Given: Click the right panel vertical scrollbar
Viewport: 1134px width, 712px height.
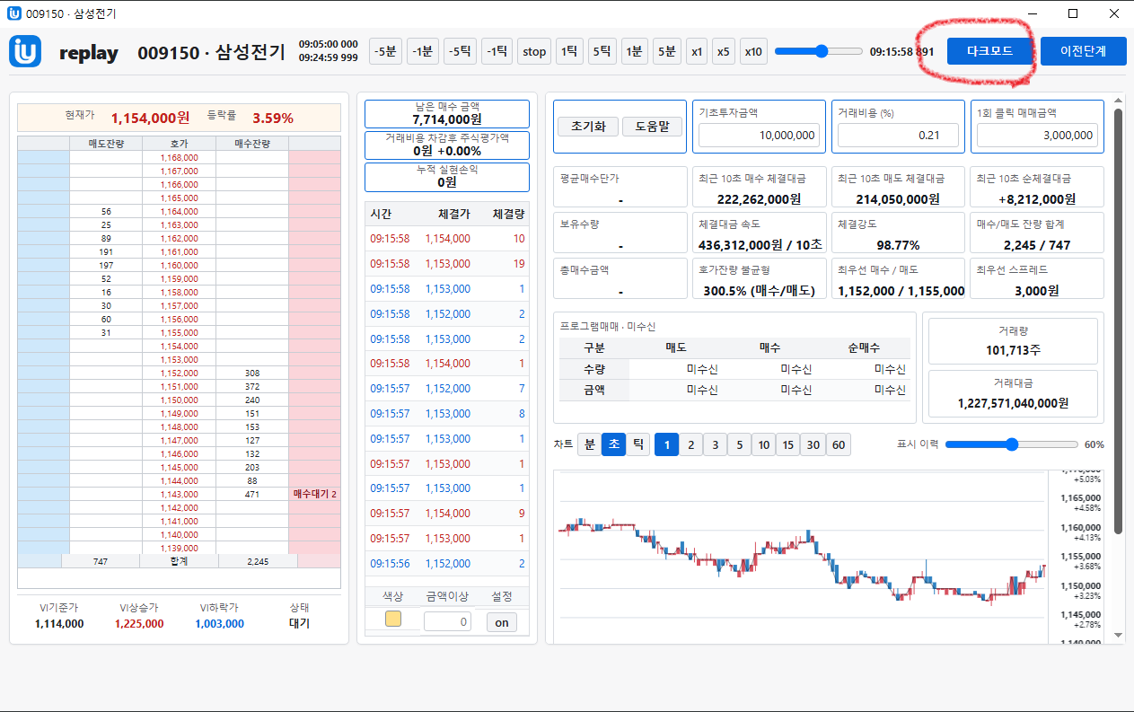Looking at the screenshot, I should (x=1118, y=321).
